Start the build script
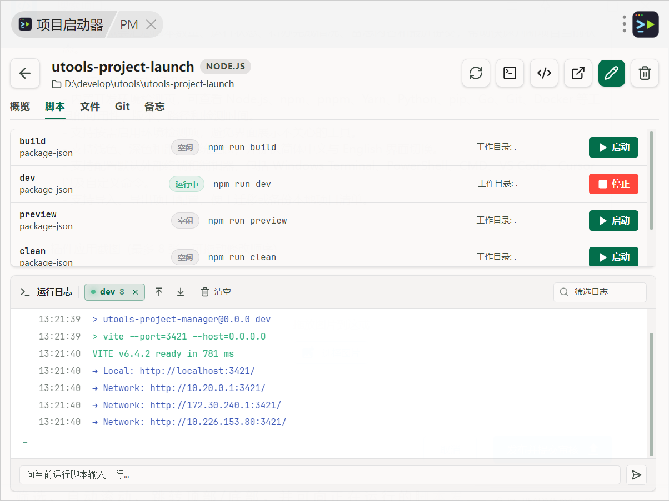This screenshot has width=669, height=501. coord(613,148)
